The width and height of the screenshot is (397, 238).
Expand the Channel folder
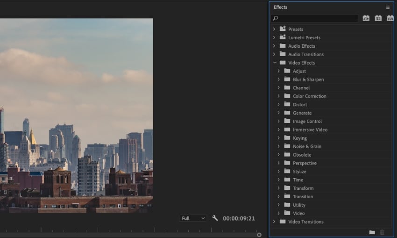[278, 88]
